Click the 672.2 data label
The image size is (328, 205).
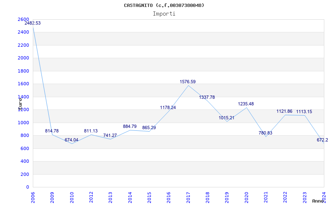point(322,140)
